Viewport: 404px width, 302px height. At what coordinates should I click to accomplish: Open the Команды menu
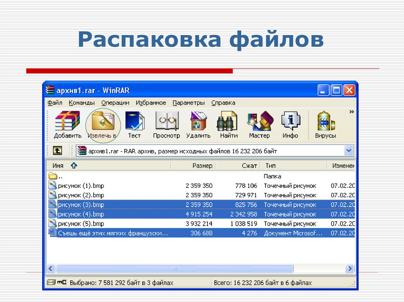click(x=82, y=103)
